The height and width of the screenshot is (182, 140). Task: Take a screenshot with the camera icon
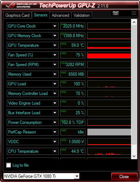116,13
